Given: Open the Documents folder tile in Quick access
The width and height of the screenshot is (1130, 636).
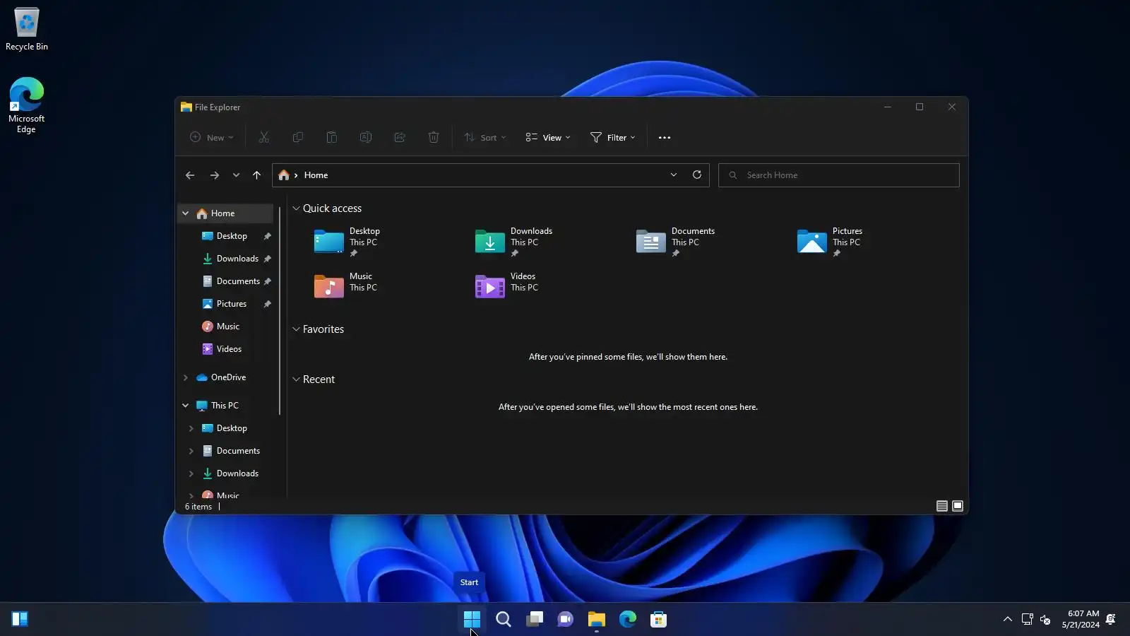Looking at the screenshot, I should pos(676,242).
